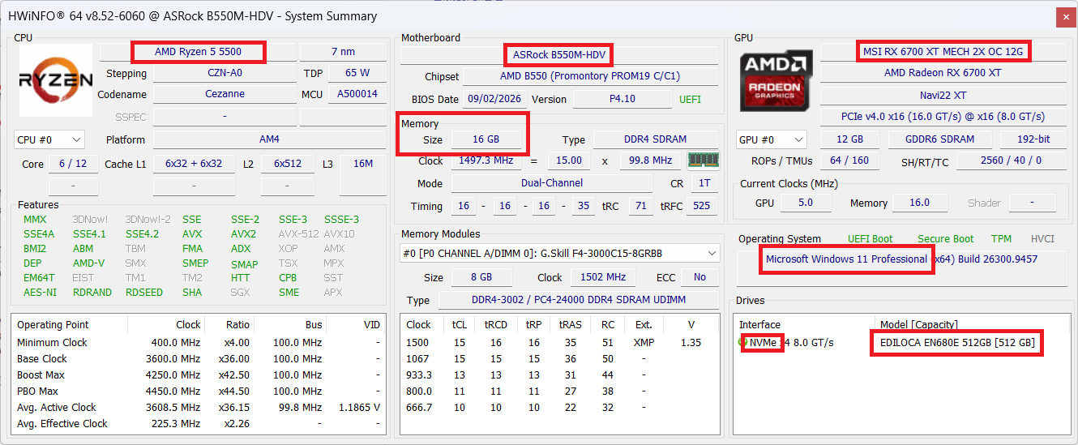1078x445 pixels.
Task: Click the CZN-A0 stepping field
Action: coord(225,73)
